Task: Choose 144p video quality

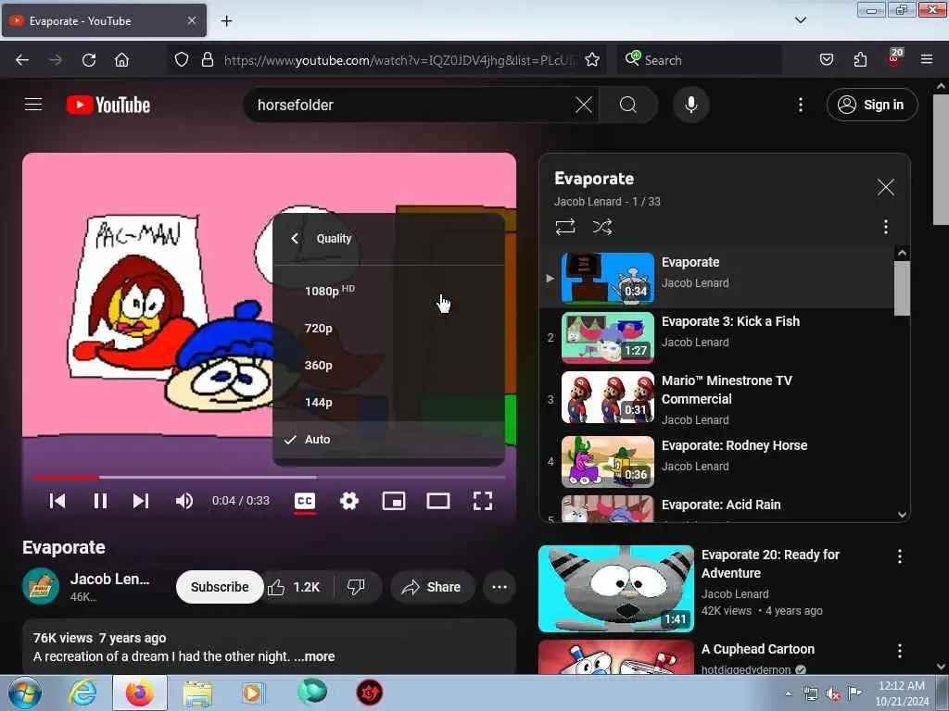Action: [x=388, y=402]
